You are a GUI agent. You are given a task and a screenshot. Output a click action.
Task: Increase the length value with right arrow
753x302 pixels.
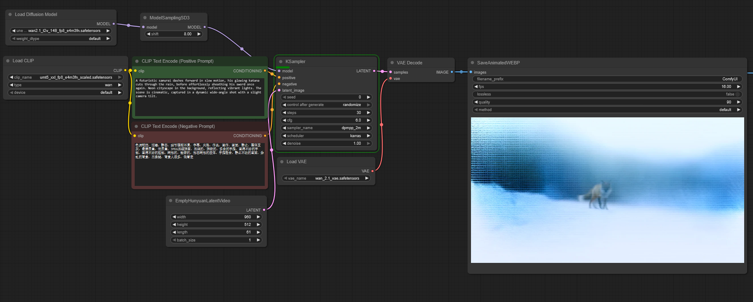coord(258,232)
